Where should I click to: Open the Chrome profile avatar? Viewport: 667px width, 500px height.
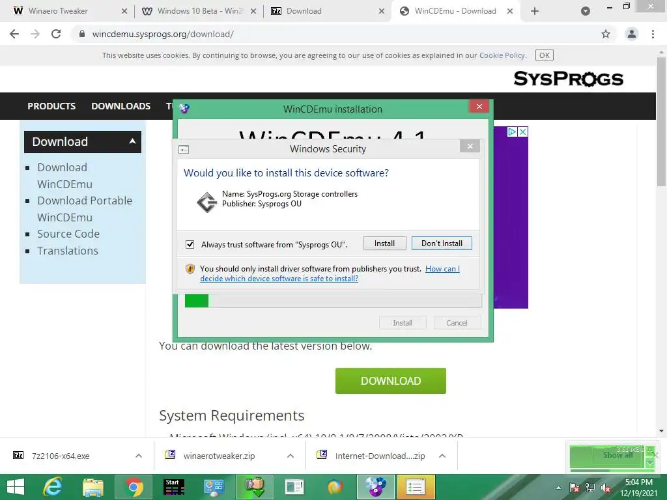pos(631,34)
